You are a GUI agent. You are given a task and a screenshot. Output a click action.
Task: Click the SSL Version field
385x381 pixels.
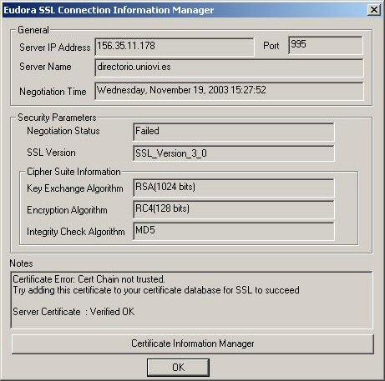(x=233, y=153)
